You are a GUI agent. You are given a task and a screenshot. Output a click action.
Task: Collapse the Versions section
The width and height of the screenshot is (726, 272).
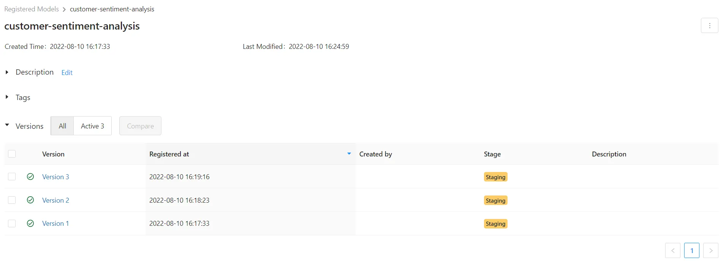pos(7,125)
